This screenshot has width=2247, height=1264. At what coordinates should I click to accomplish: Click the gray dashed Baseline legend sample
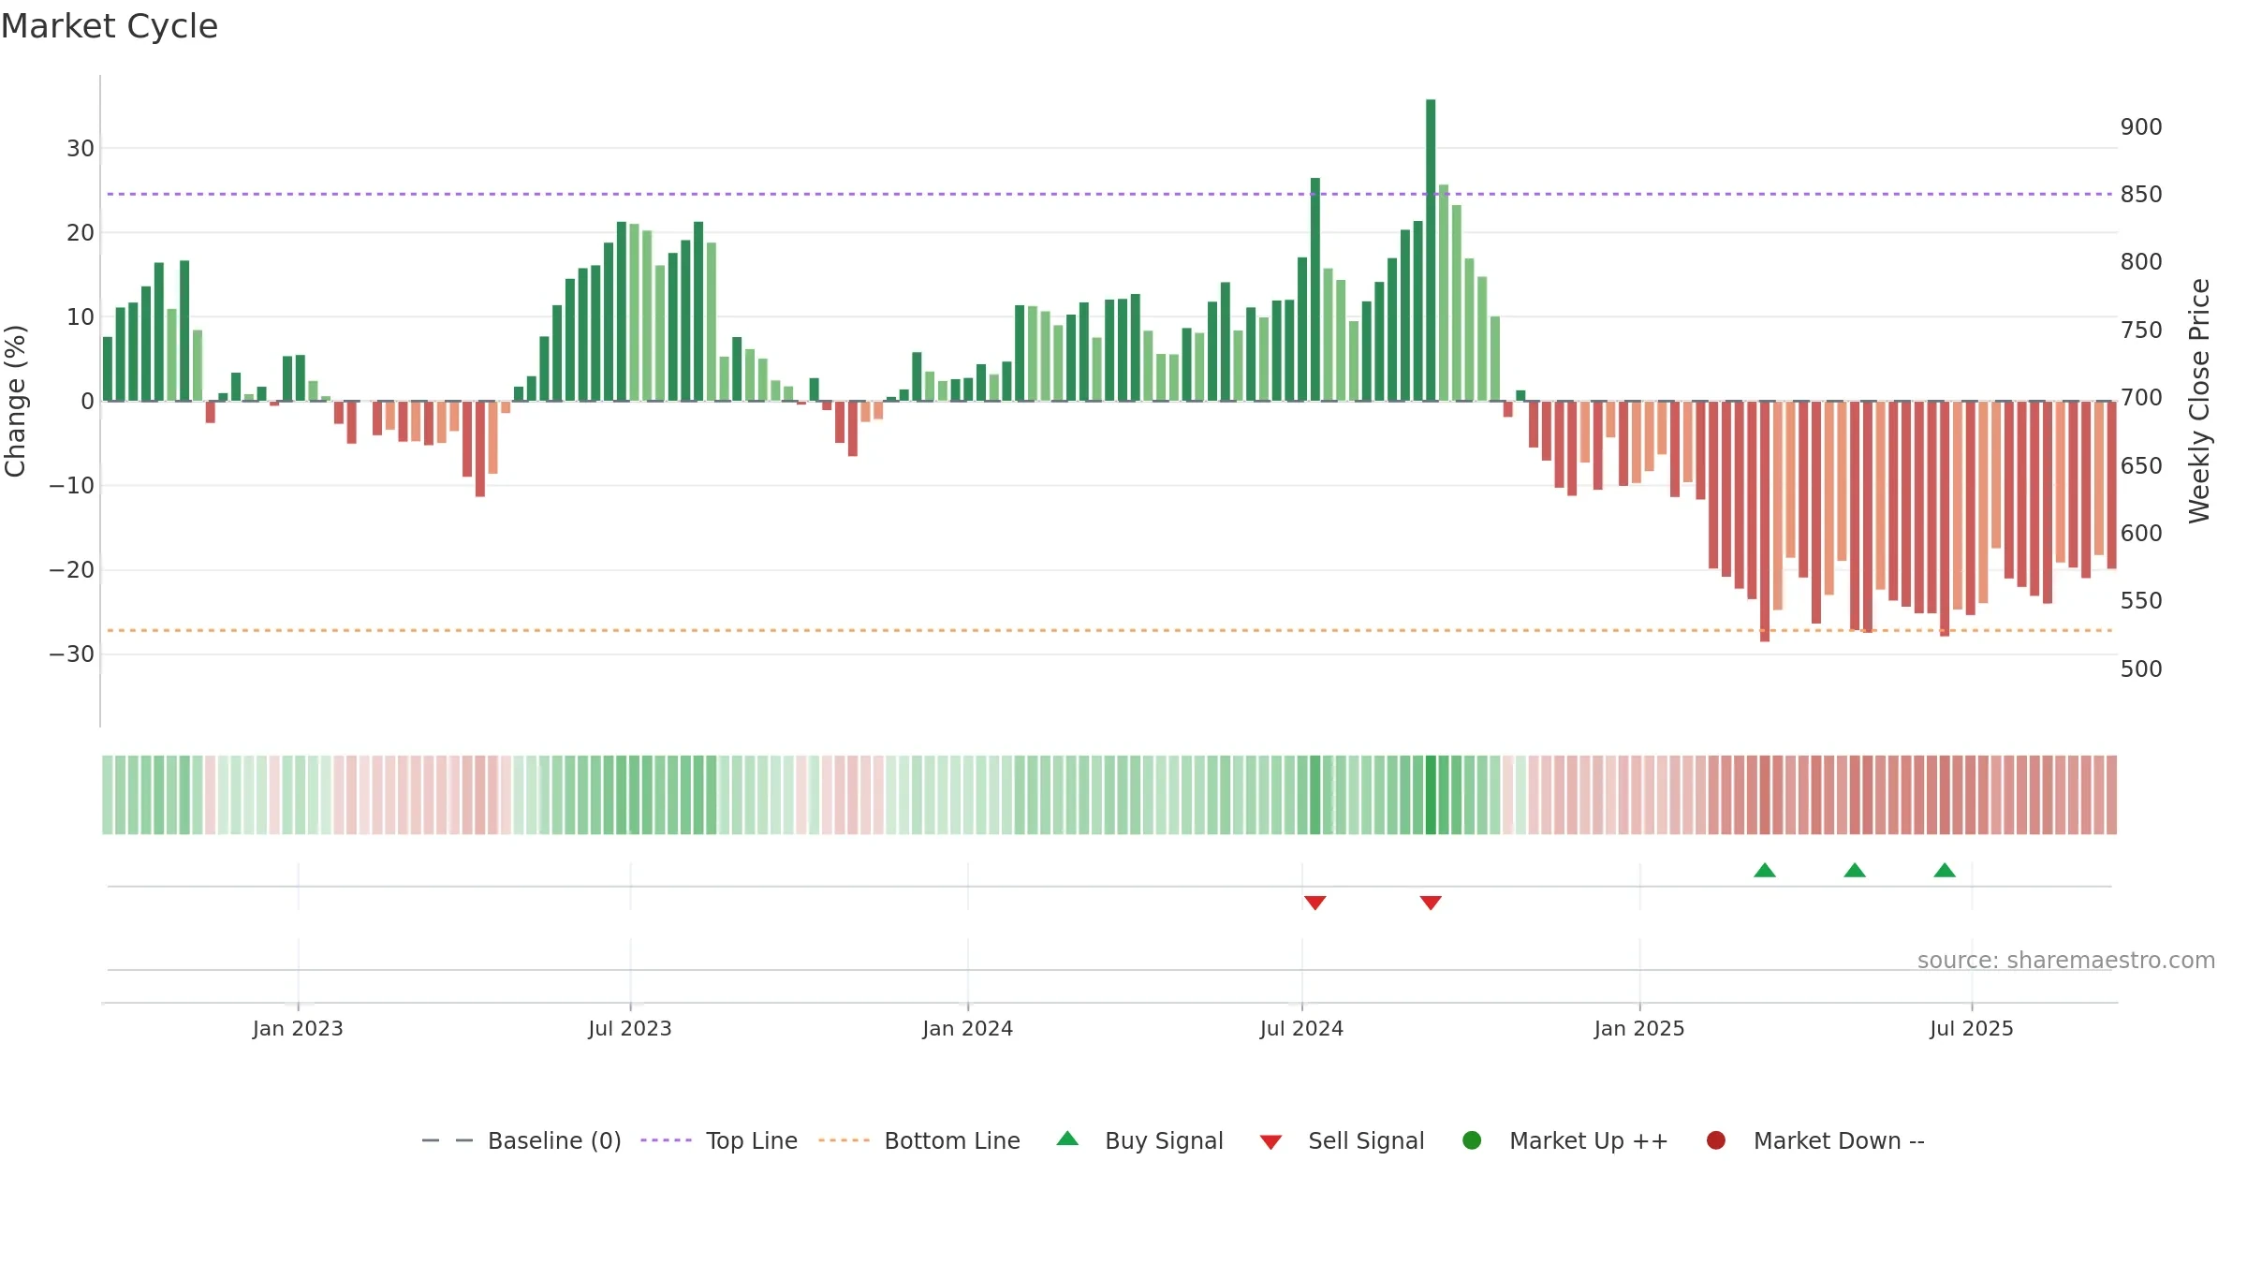448,1140
